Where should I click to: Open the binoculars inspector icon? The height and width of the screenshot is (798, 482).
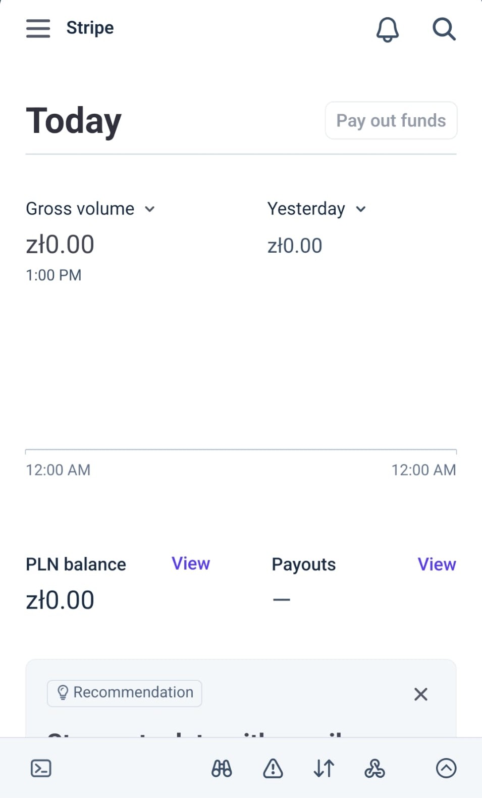222,768
